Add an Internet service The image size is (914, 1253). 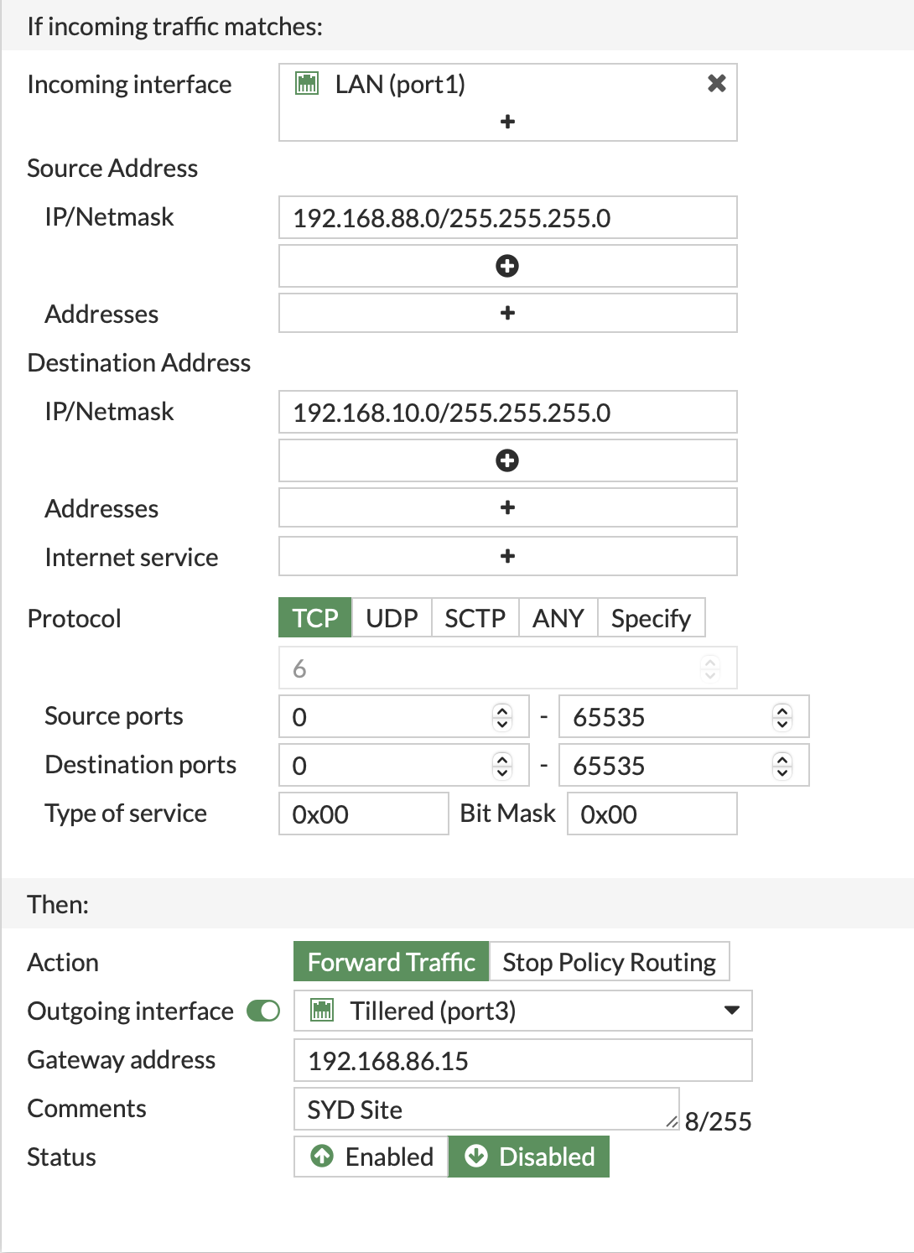tap(506, 555)
